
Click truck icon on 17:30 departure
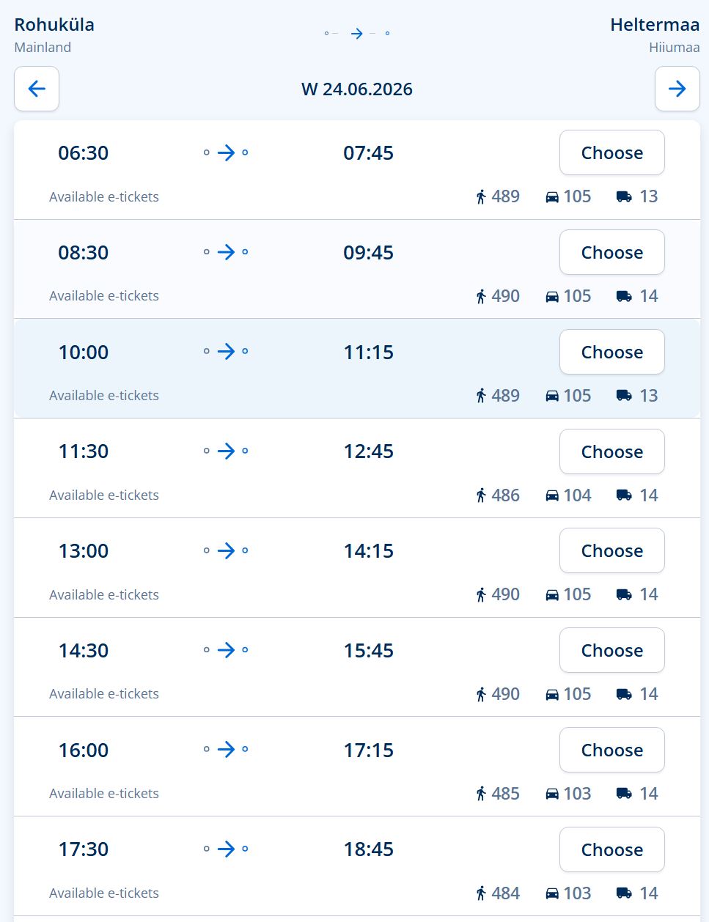624,893
